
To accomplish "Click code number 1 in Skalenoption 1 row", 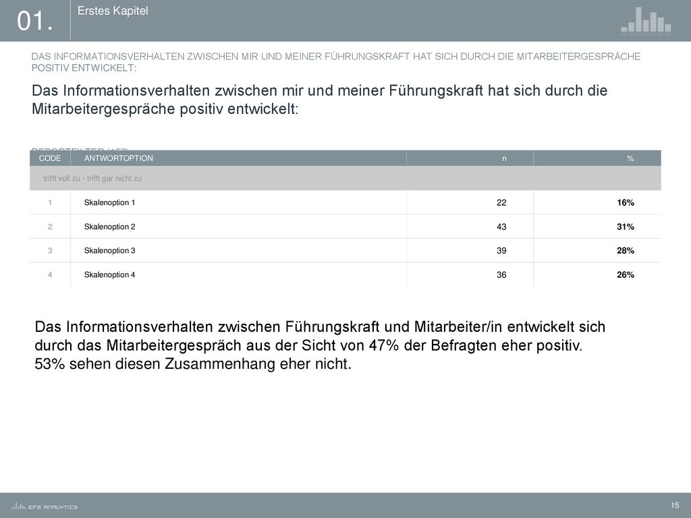I will 50,202.
